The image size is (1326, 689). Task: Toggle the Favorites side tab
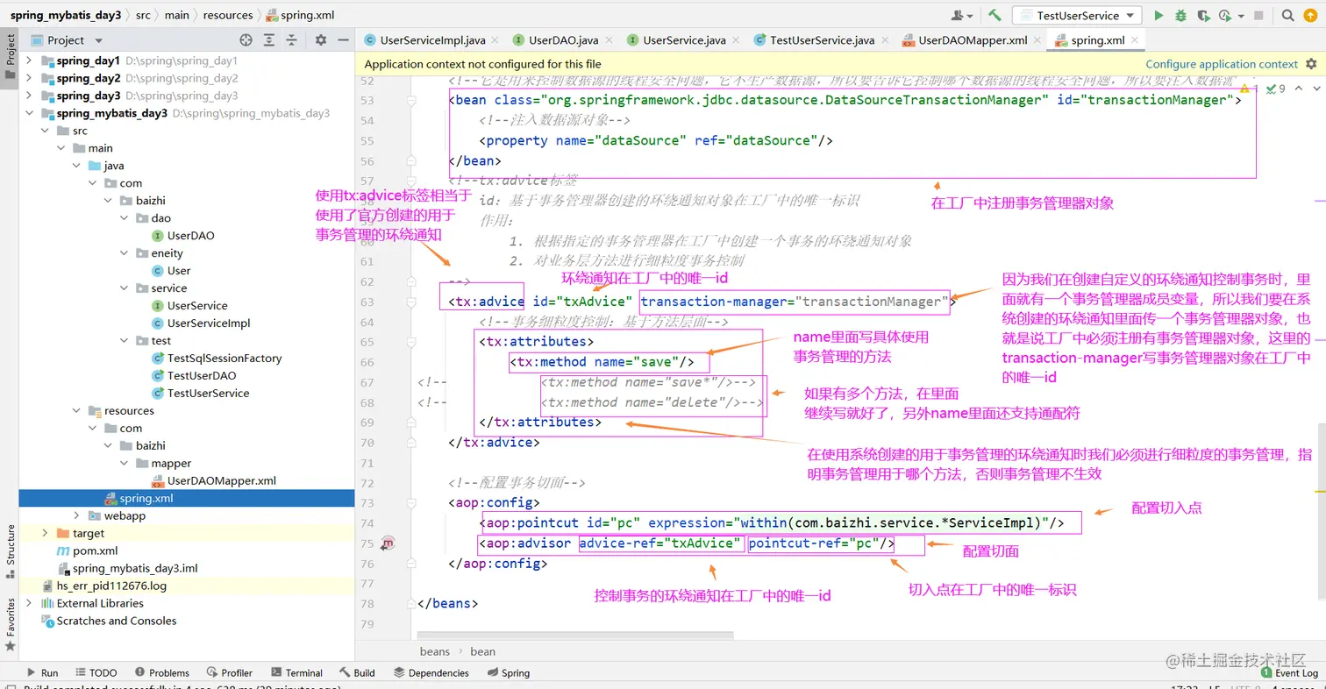point(11,624)
